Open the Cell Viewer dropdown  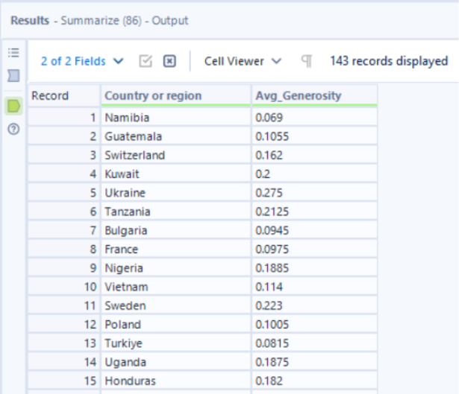243,61
